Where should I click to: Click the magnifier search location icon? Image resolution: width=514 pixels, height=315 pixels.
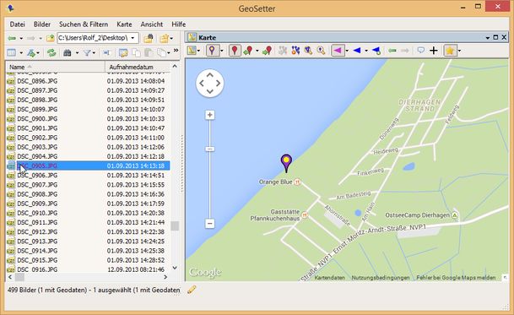click(321, 50)
